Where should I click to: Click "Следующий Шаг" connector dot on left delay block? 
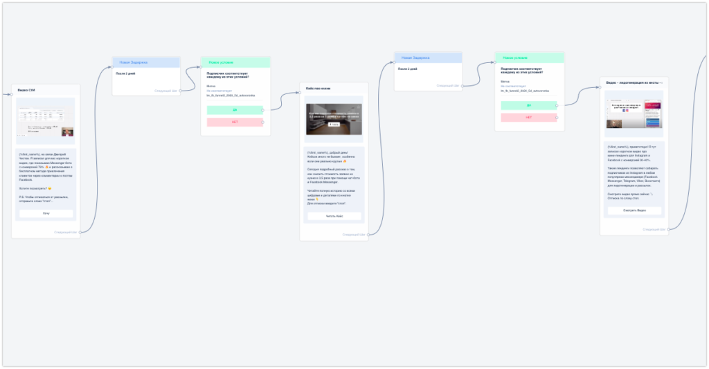tap(180, 91)
